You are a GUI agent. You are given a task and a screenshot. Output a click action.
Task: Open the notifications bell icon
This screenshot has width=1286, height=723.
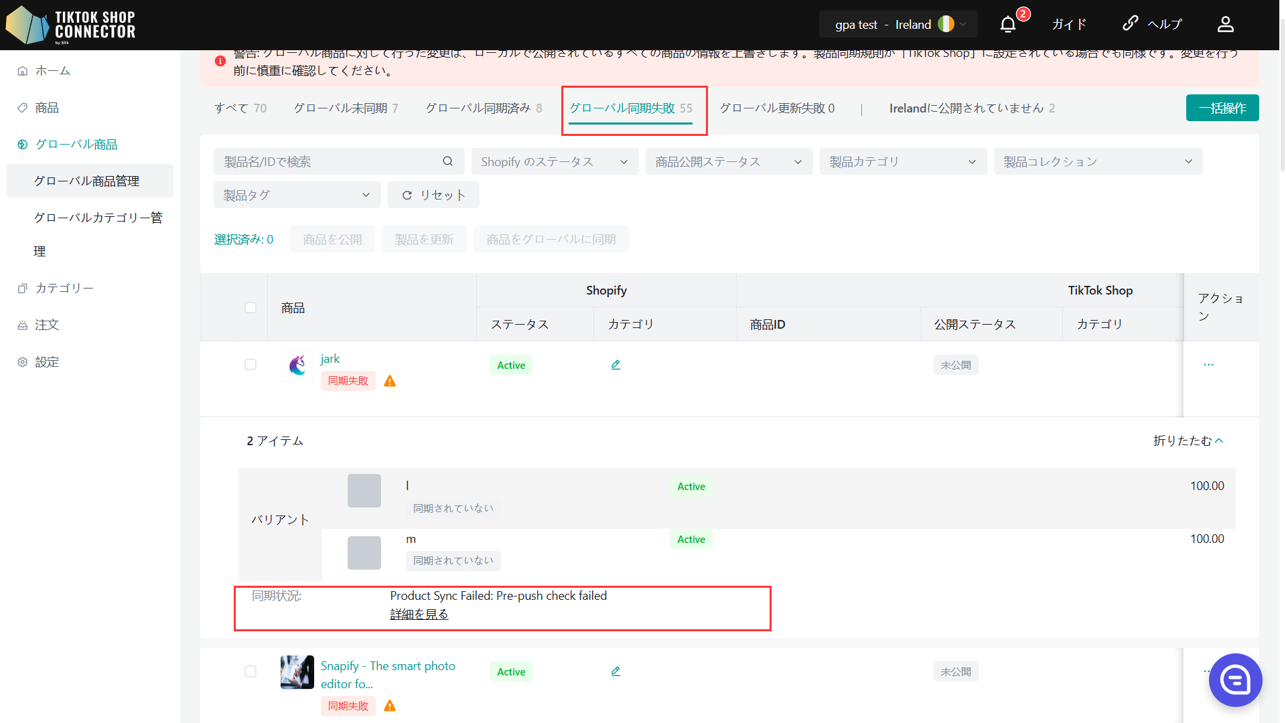[1008, 25]
